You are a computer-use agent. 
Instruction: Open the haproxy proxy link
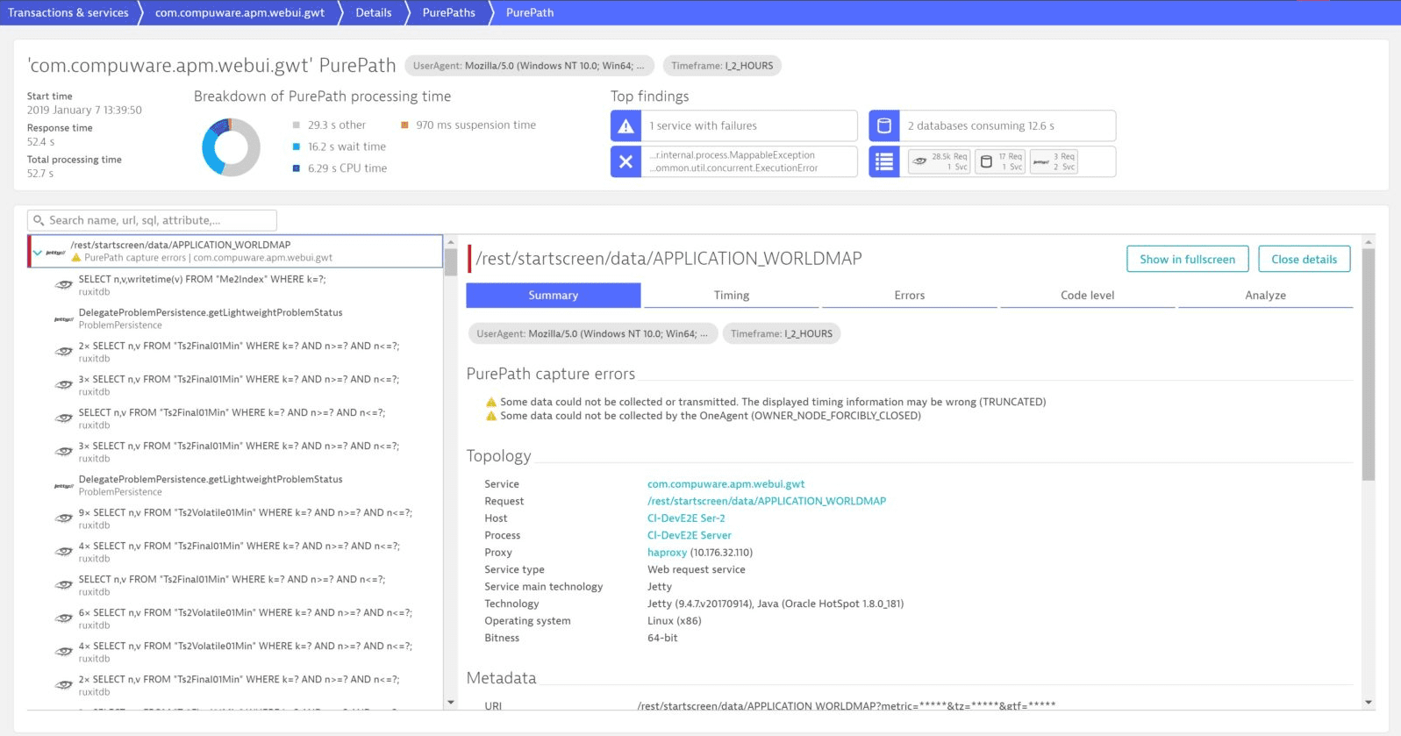click(667, 553)
